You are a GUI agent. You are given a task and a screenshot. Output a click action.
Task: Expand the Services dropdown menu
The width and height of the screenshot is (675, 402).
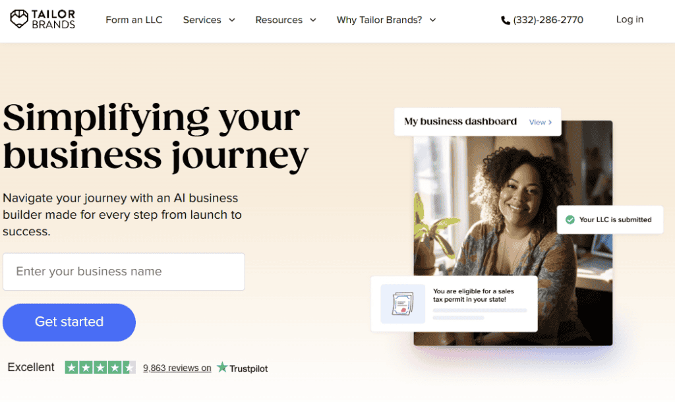209,20
